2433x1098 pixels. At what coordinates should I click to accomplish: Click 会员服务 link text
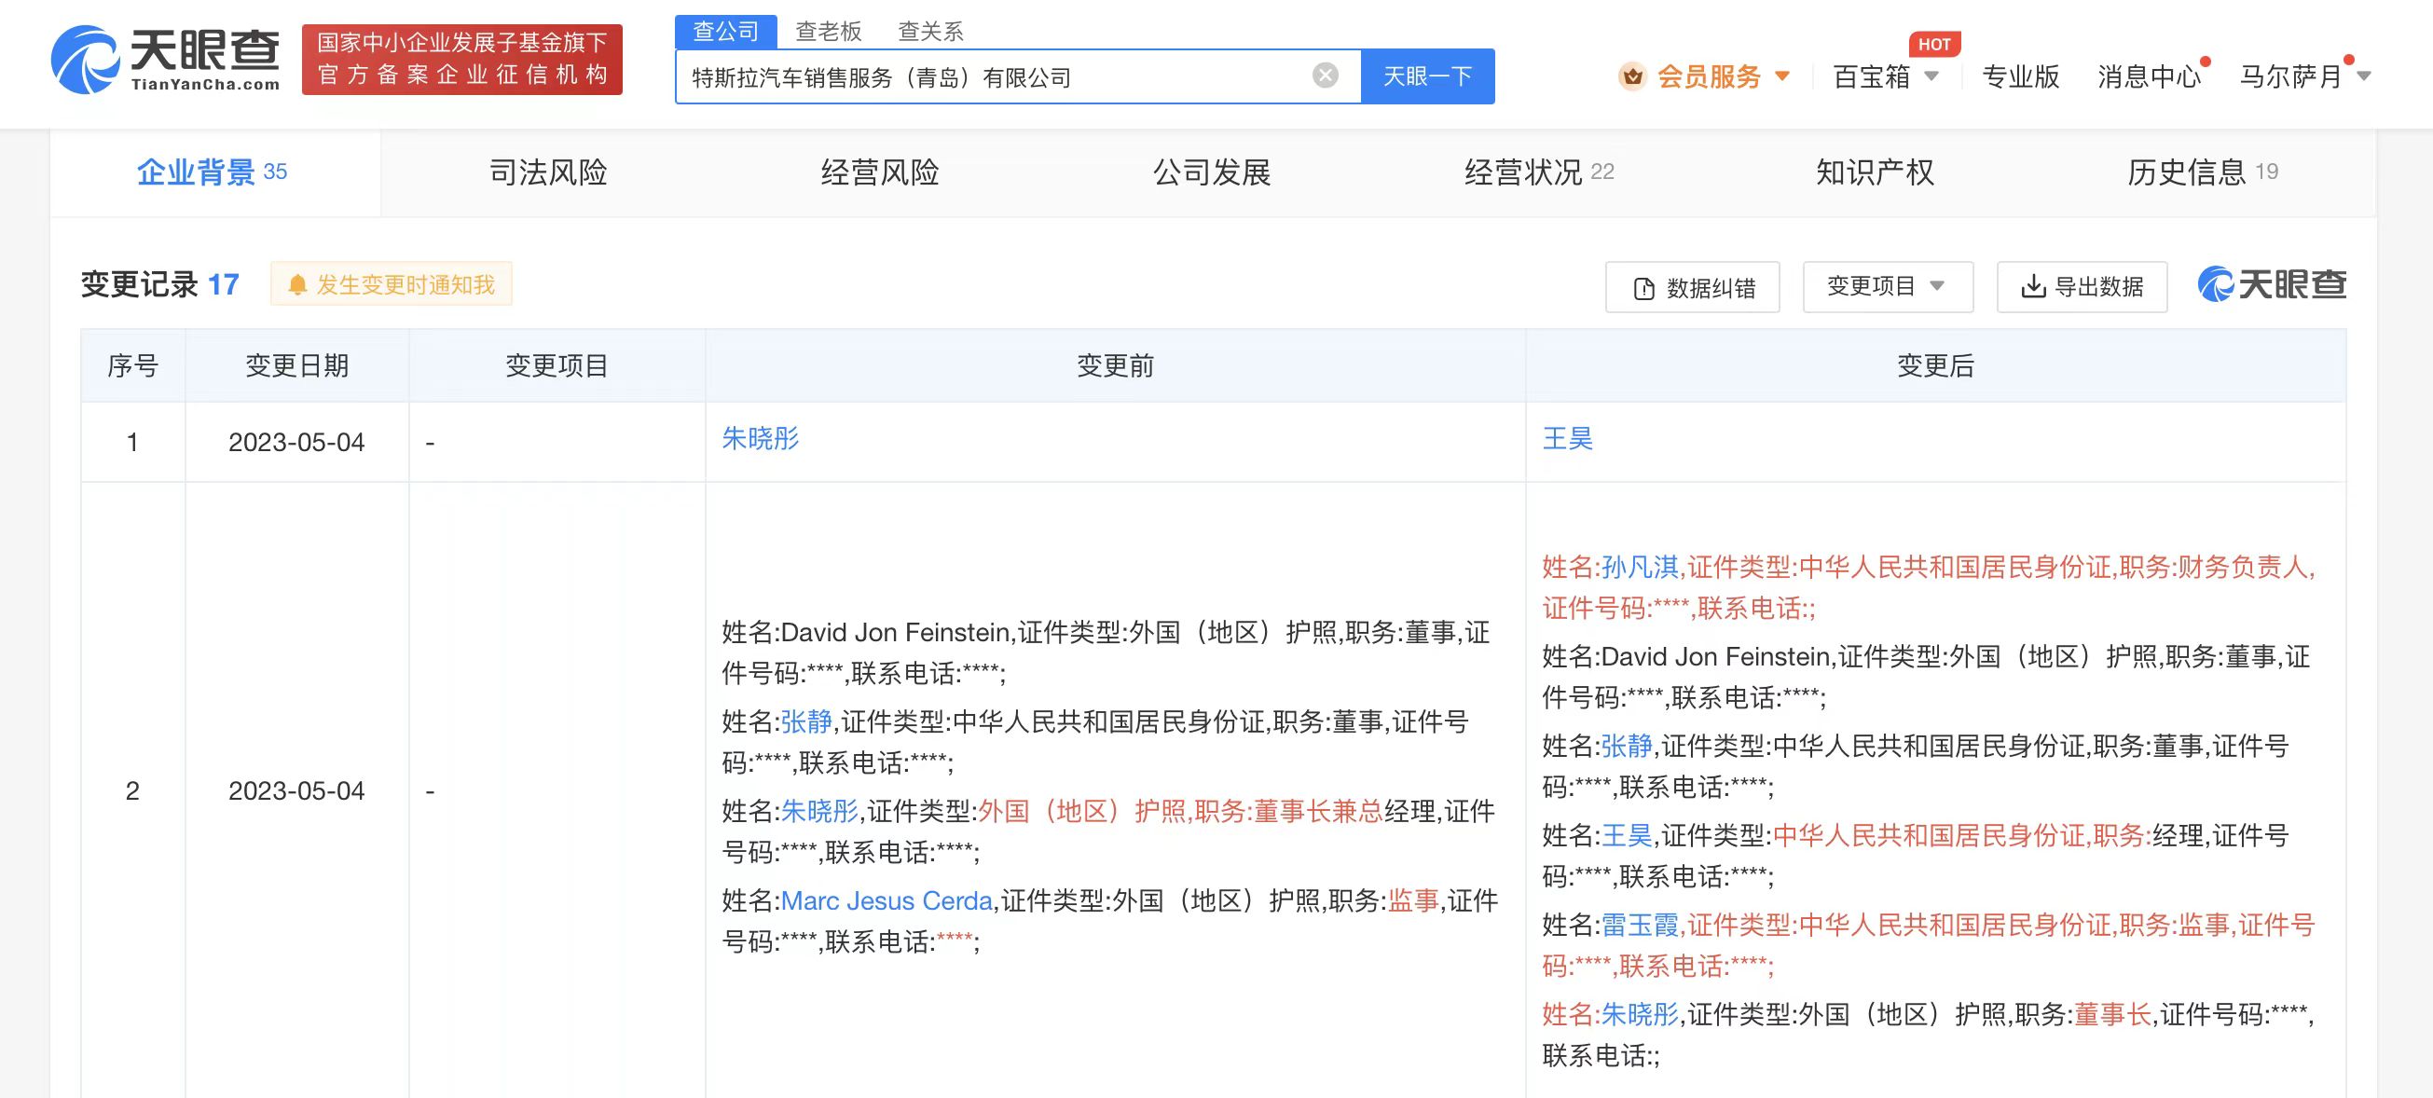click(x=1709, y=75)
